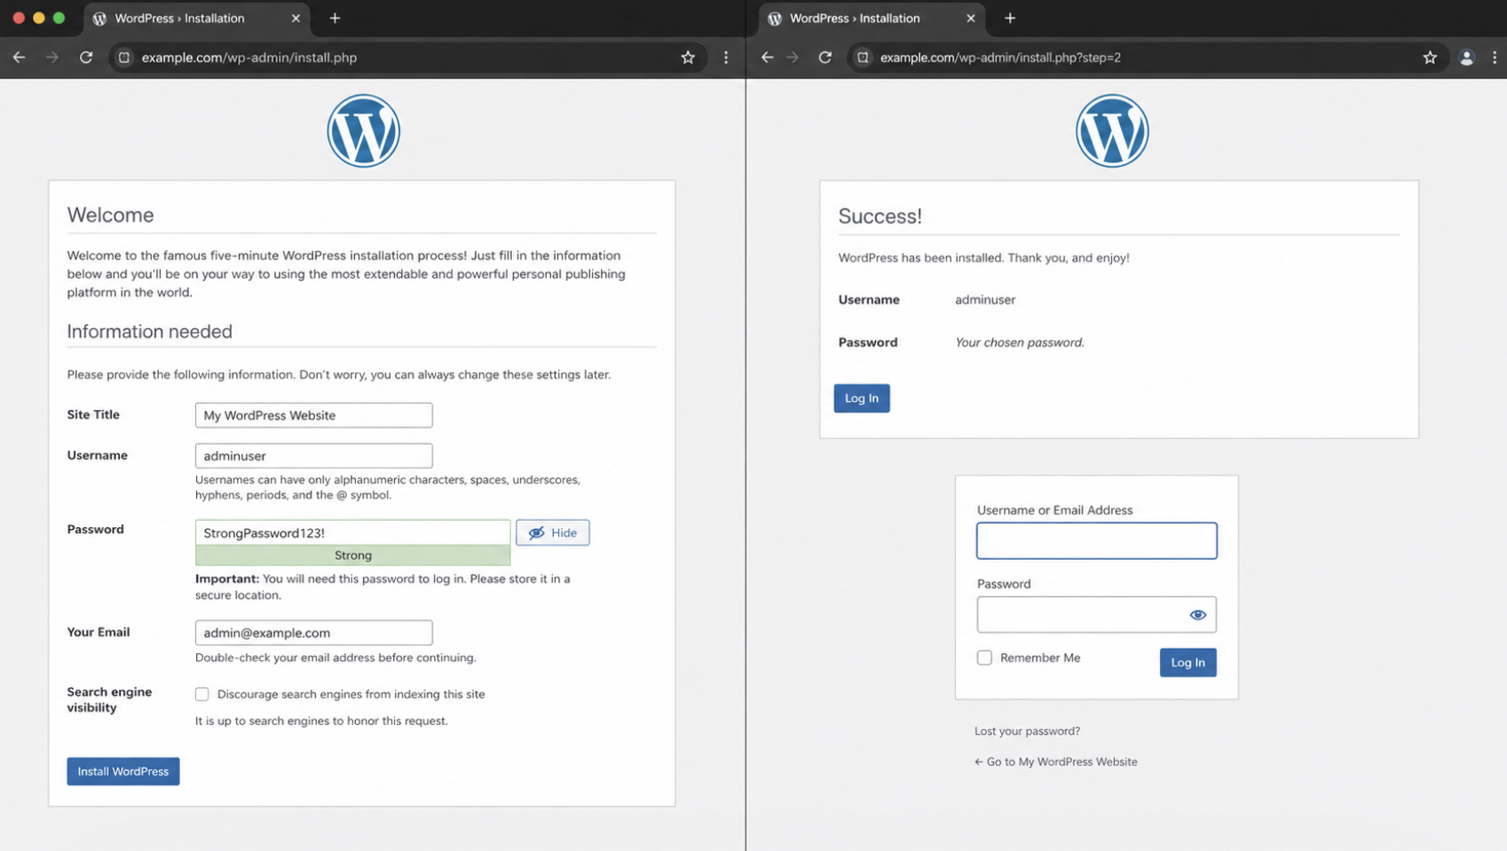Click forward arrow in left browser window
This screenshot has width=1507, height=851.
[52, 57]
